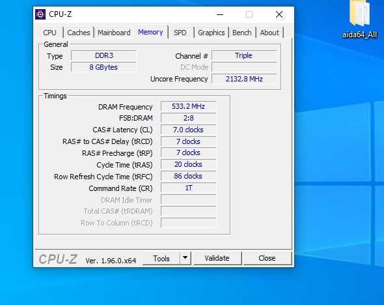The width and height of the screenshot is (384, 305).
Task: Click the Row Refresh Cycle Time (tRFC) label
Action: click(103, 177)
